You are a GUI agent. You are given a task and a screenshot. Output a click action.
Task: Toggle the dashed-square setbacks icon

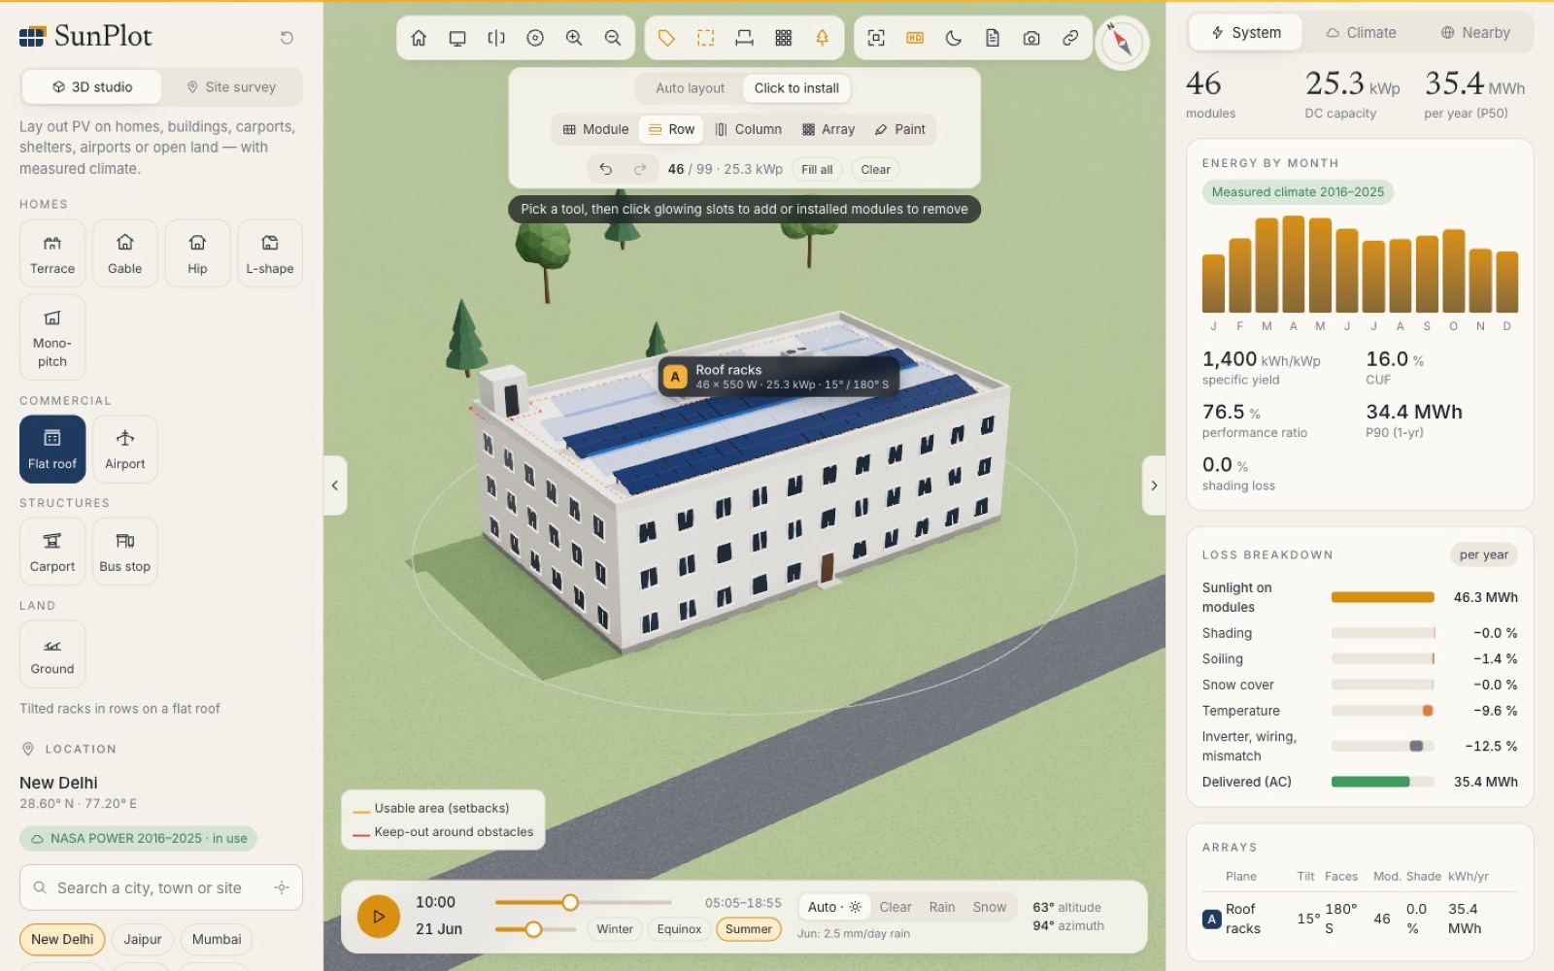[x=705, y=38]
